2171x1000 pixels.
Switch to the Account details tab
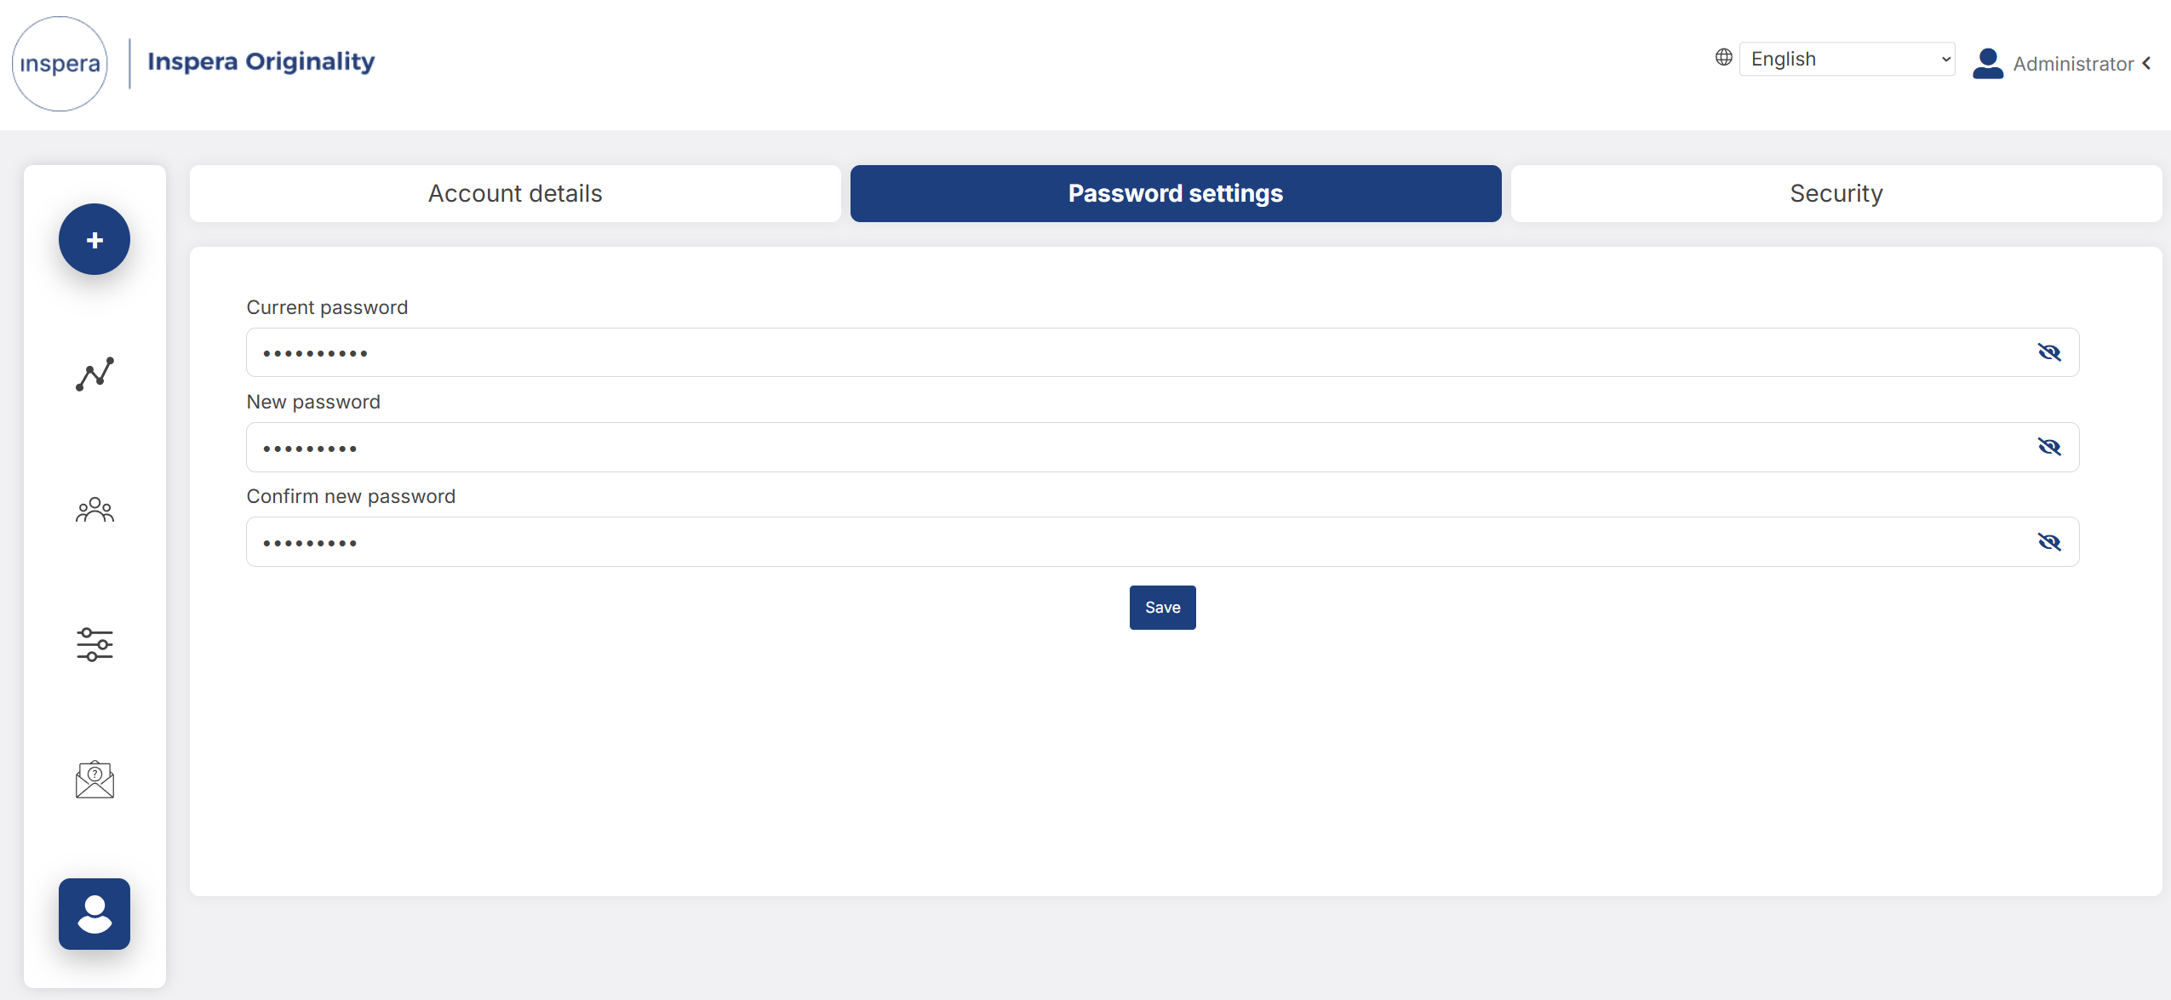click(x=515, y=193)
